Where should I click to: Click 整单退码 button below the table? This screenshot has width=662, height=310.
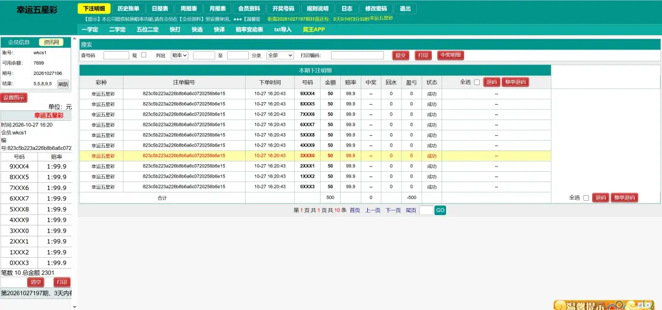(625, 198)
